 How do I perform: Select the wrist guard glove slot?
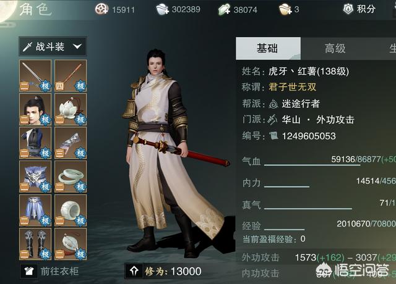(71, 143)
